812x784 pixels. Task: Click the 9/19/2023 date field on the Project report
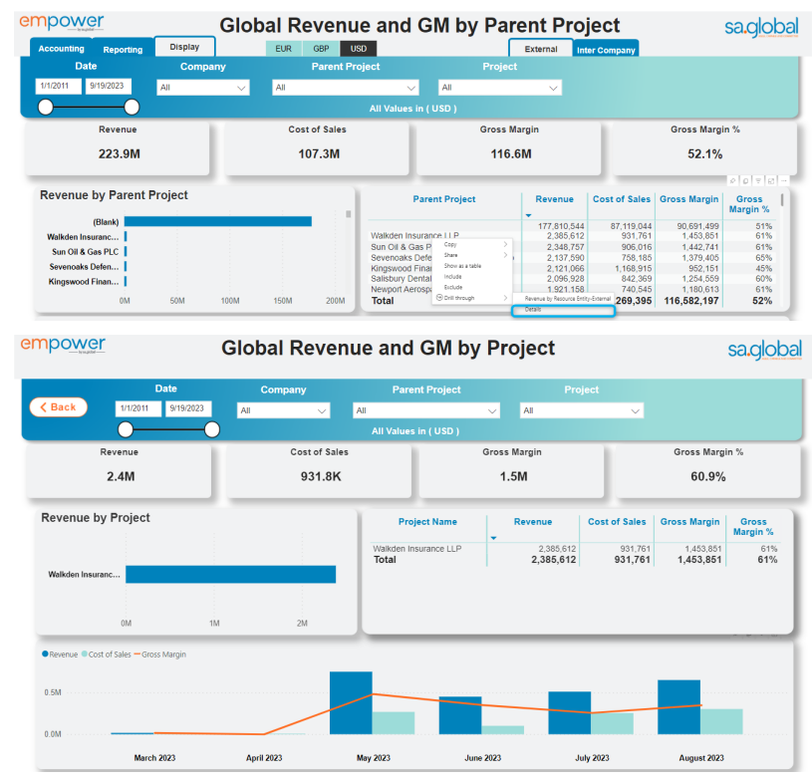[x=187, y=408]
